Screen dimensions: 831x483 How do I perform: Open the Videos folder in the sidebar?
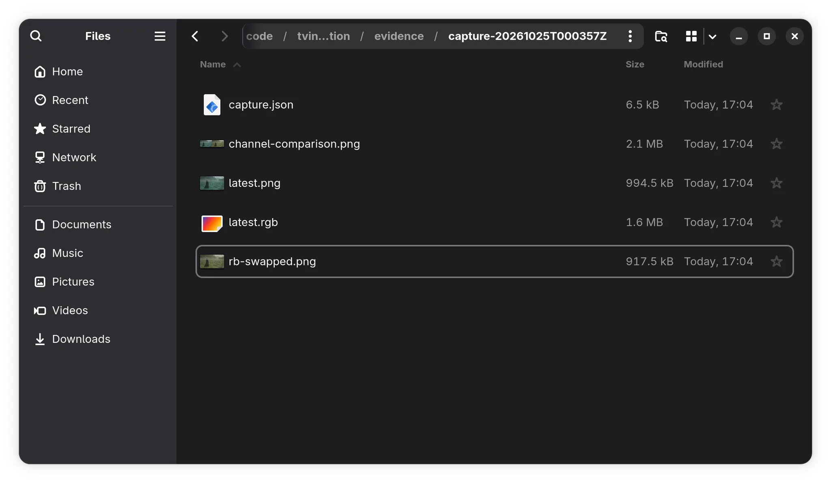[98, 310]
